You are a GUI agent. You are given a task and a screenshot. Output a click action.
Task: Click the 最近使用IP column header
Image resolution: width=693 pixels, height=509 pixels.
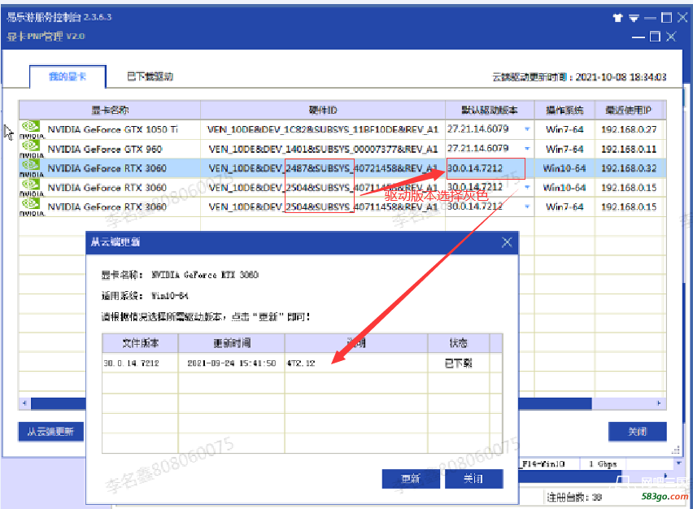pos(628,110)
